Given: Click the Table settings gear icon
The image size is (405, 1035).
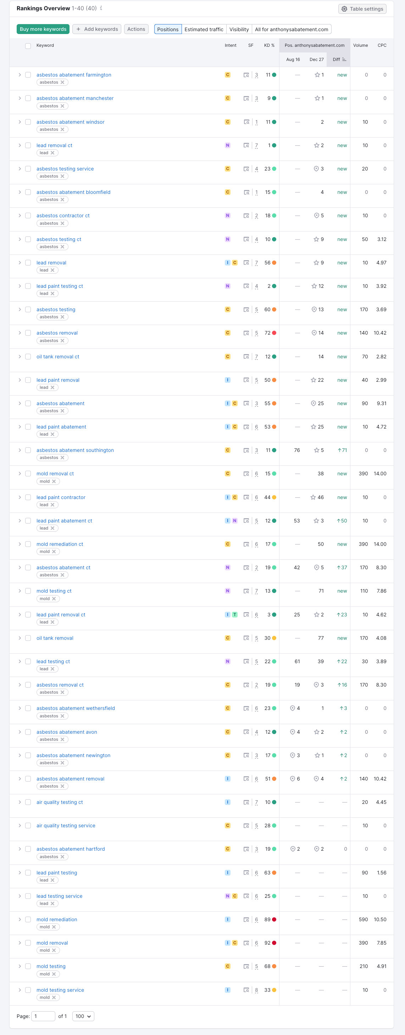Looking at the screenshot, I should [344, 9].
